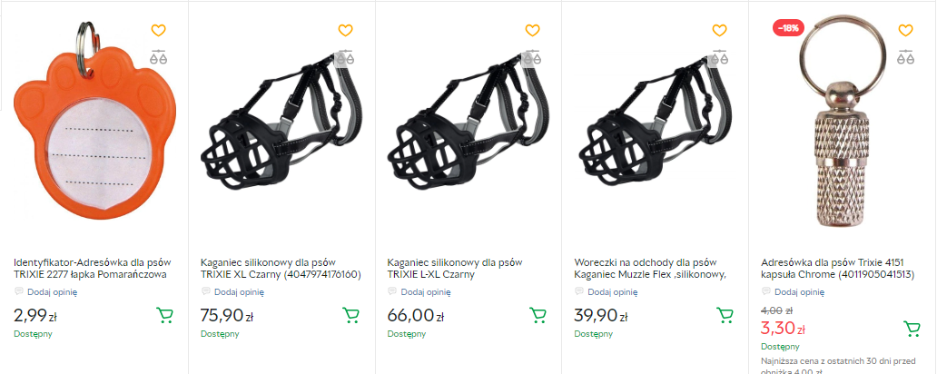Compare the orange paw identifier
Viewport: 937px width, 374px height.
click(158, 56)
